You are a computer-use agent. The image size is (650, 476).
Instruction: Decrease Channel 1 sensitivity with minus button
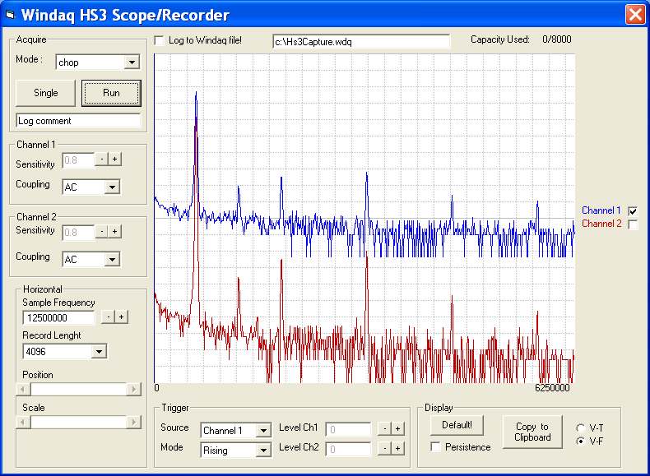coord(101,159)
